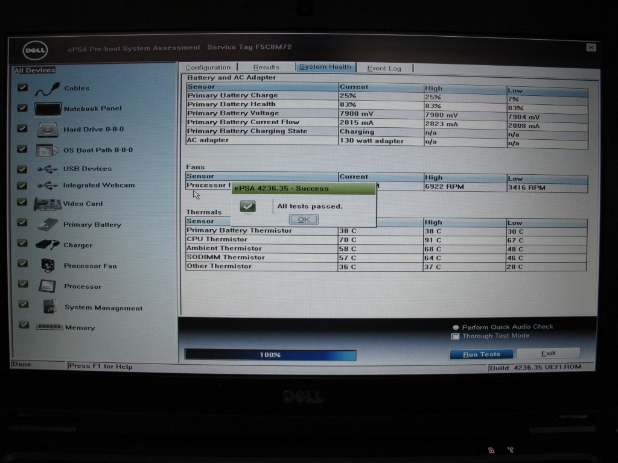This screenshot has width=618, height=463.
Task: Close the ePSA window with X
Action: point(591,48)
